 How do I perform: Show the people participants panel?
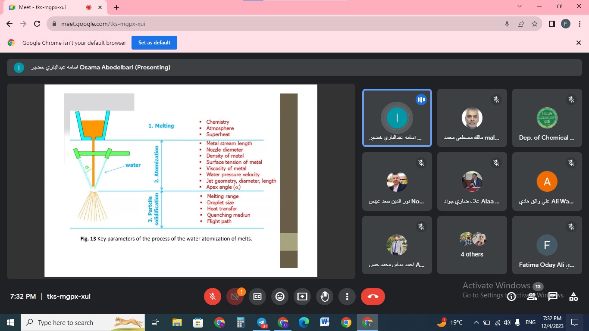[532, 297]
